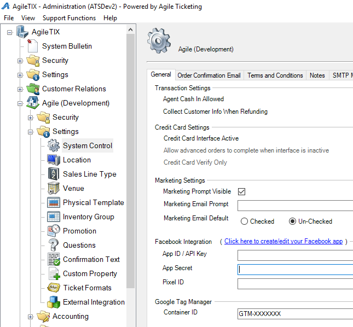Screen dimensions: 353x327
Task: Click Settings folder icon under Agile (Development)
Action: [x=43, y=131]
